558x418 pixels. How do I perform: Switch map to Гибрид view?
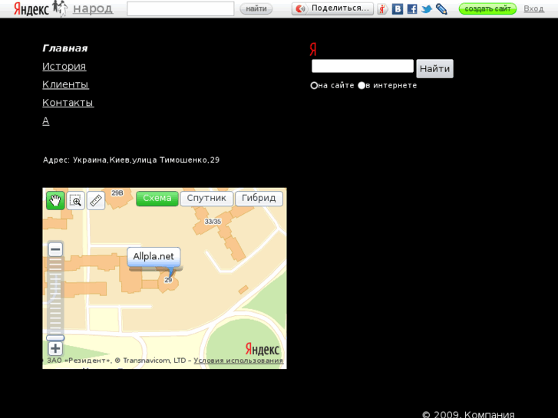259,198
